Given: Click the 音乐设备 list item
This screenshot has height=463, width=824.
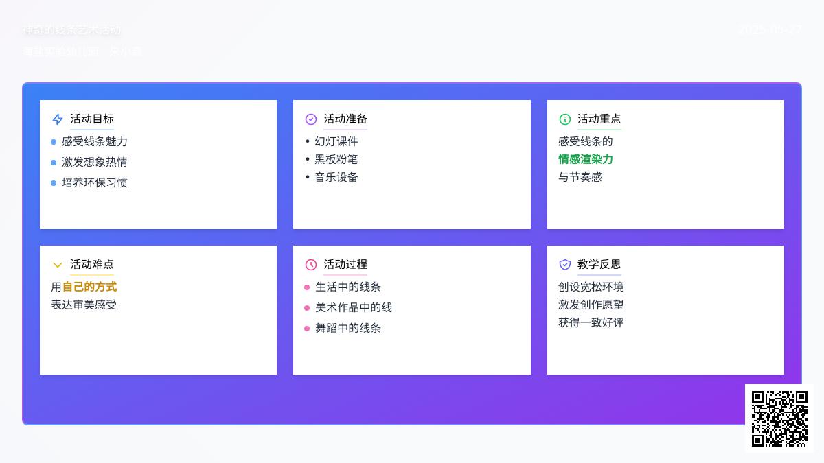Looking at the screenshot, I should click(x=336, y=177).
